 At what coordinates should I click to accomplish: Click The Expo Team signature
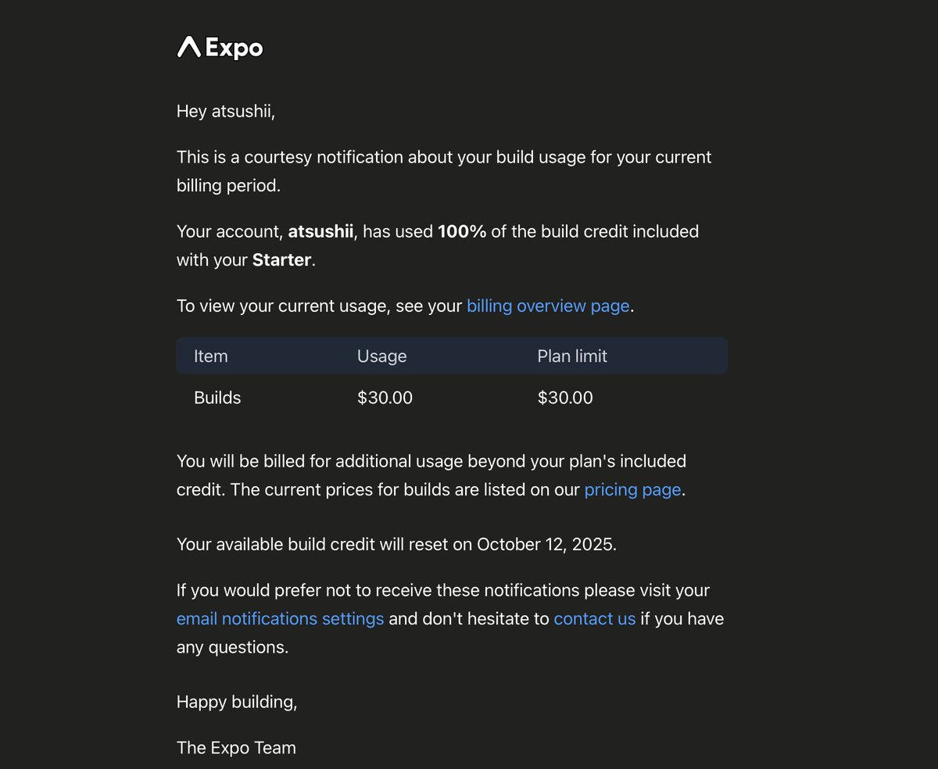pyautogui.click(x=236, y=747)
